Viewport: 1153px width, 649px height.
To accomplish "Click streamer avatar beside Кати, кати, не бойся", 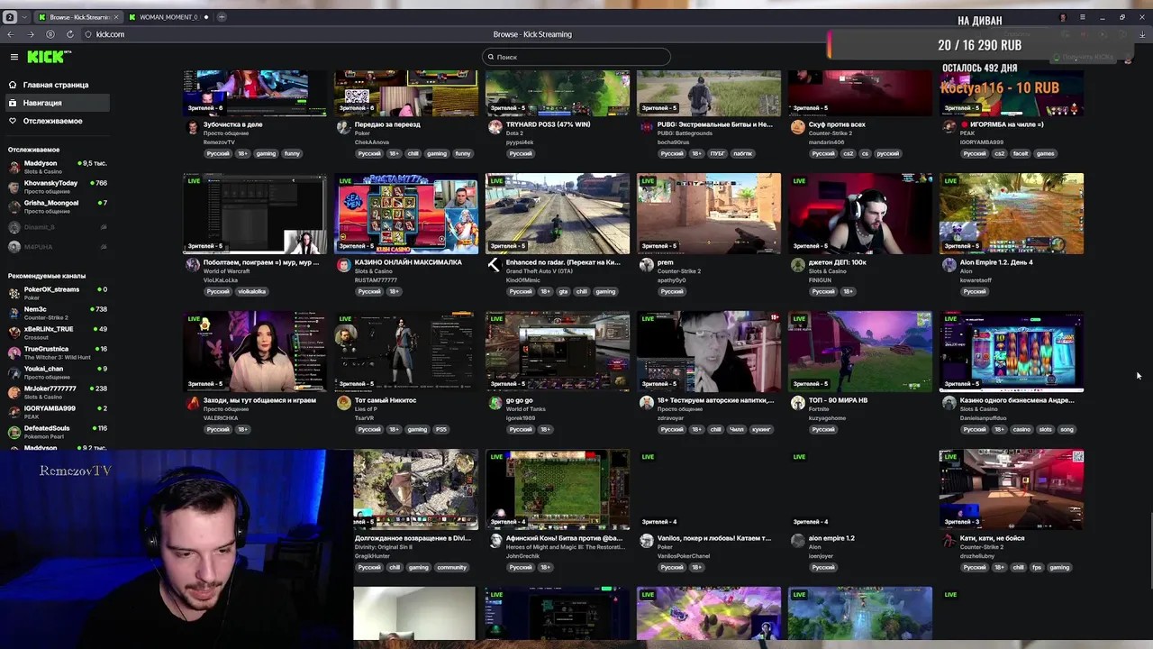I will [x=949, y=541].
